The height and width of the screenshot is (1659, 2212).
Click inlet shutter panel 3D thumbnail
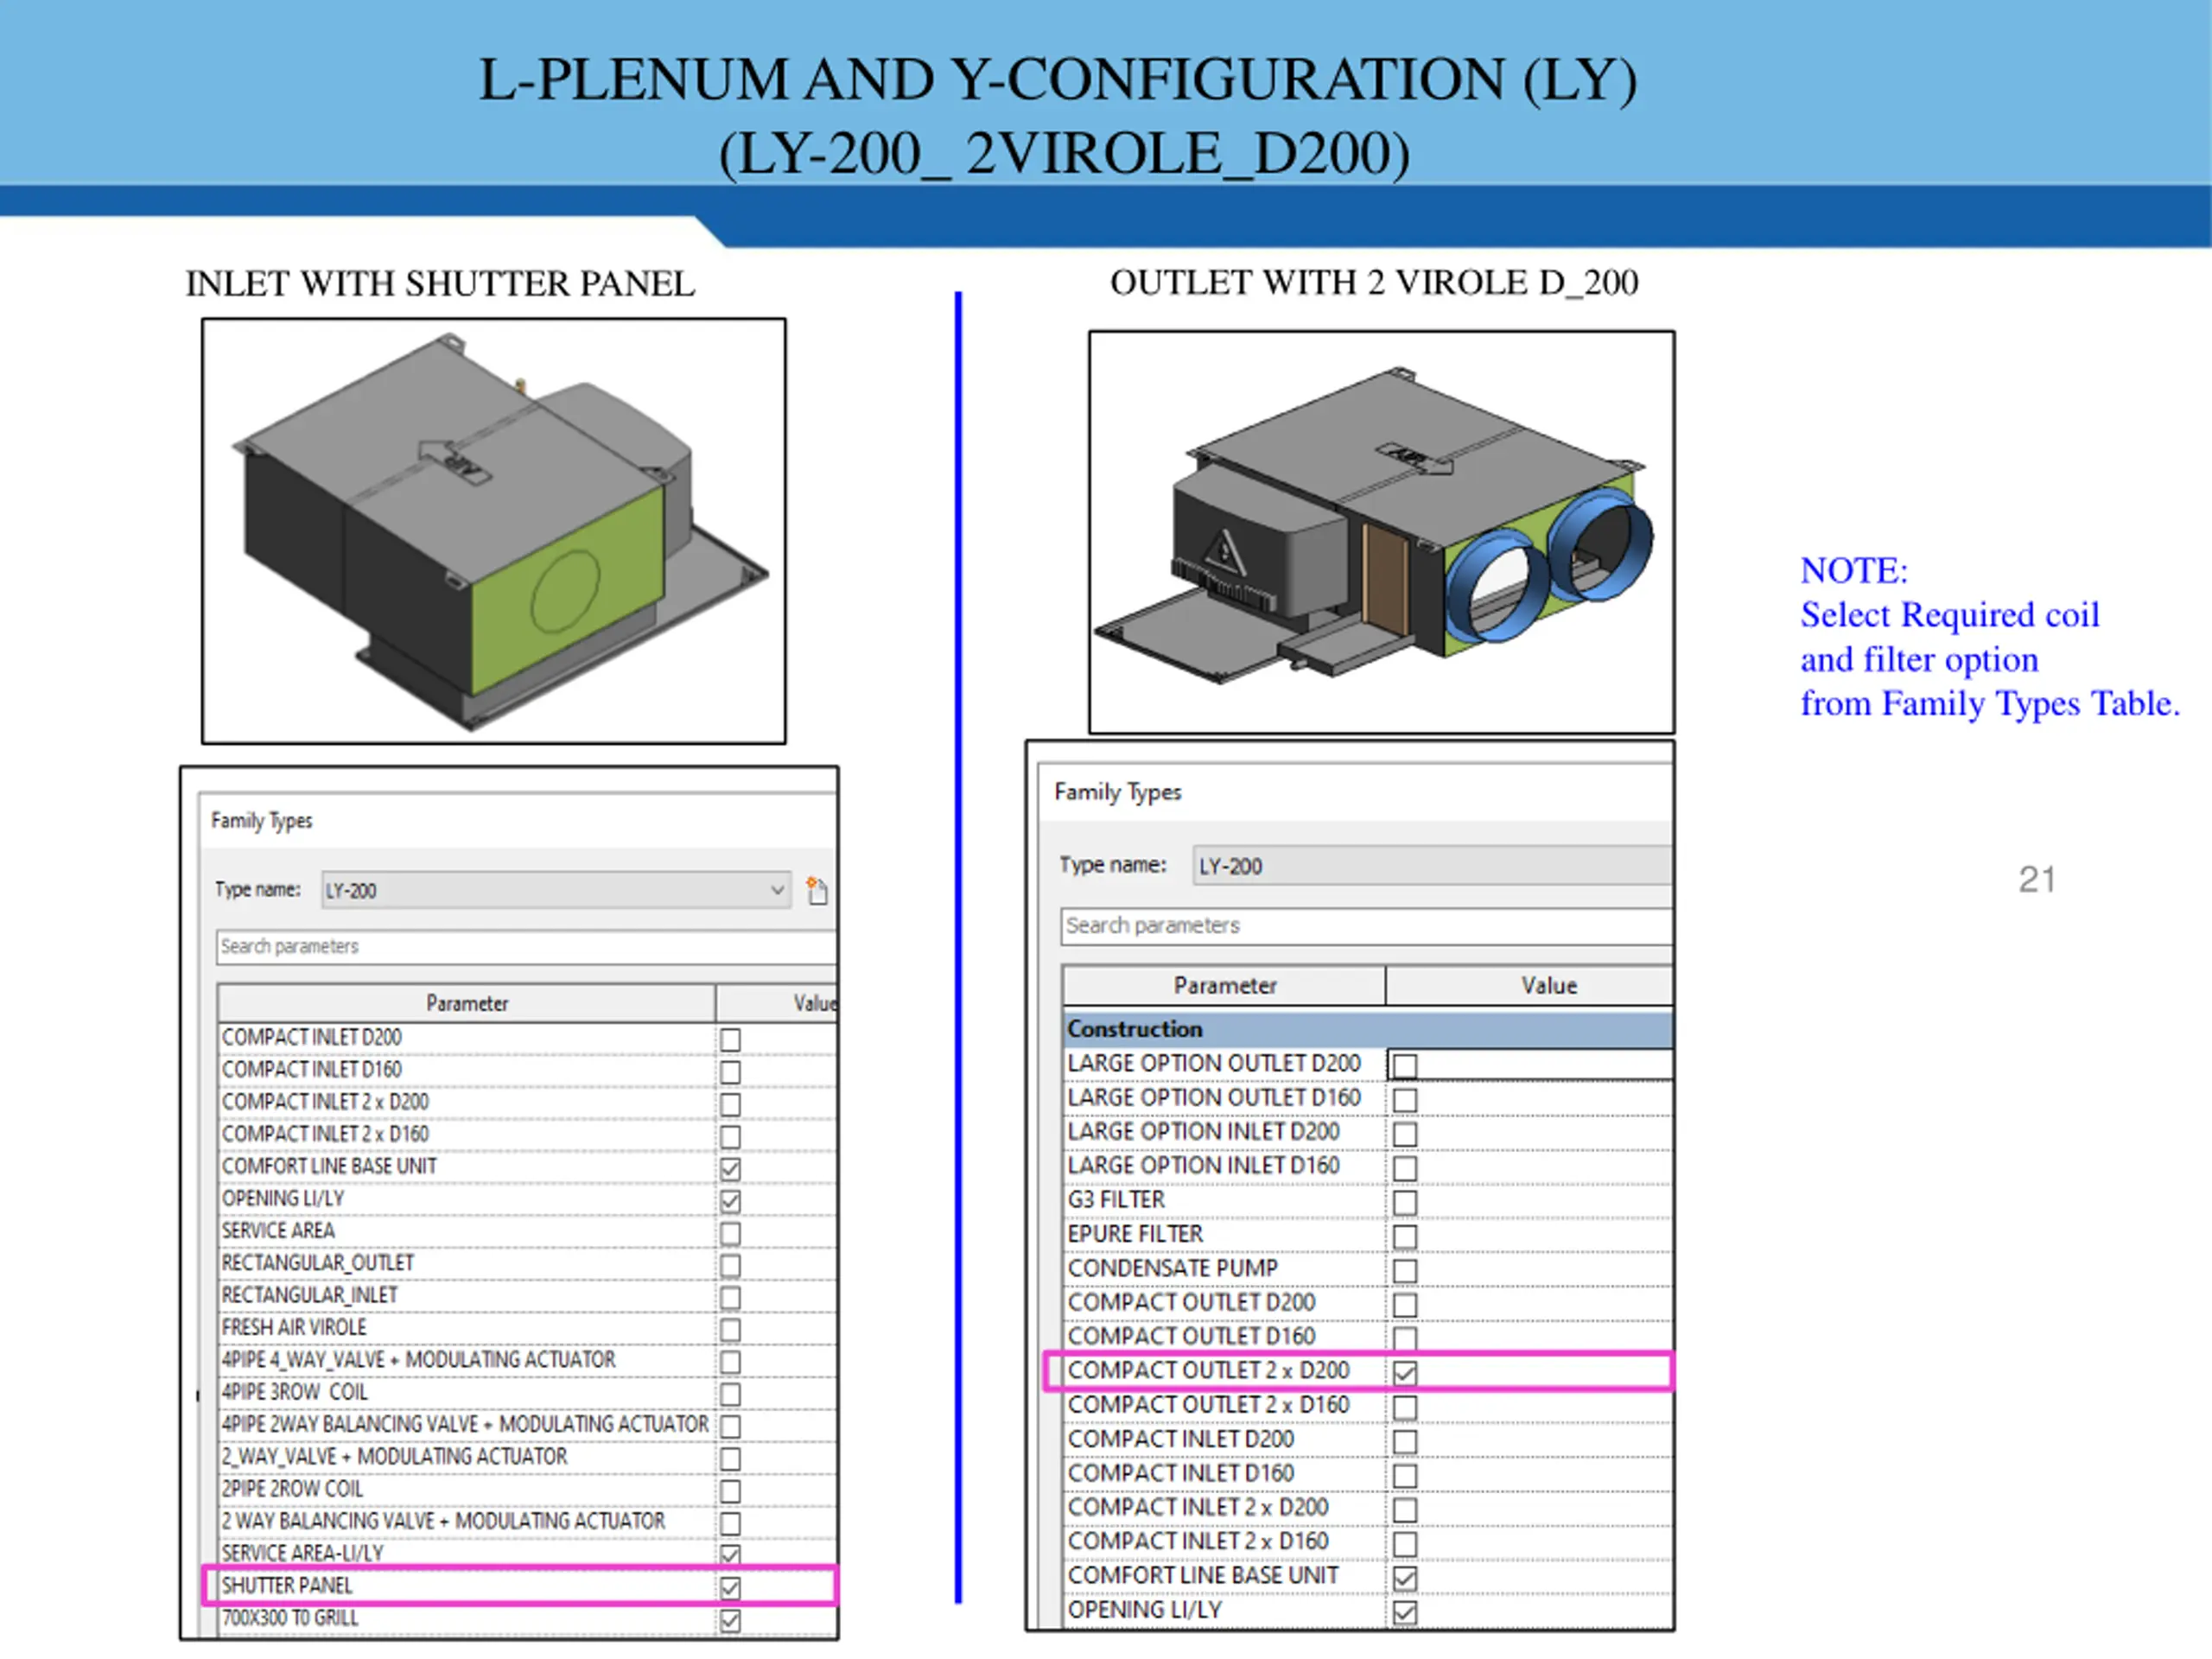(493, 531)
